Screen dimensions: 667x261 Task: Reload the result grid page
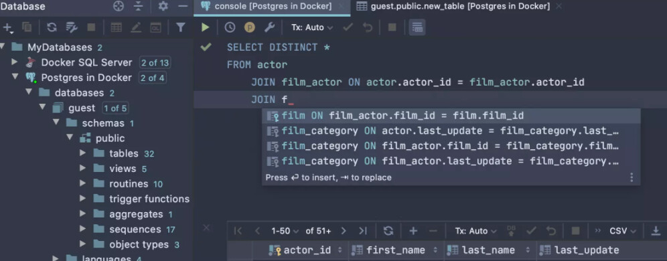(x=388, y=231)
